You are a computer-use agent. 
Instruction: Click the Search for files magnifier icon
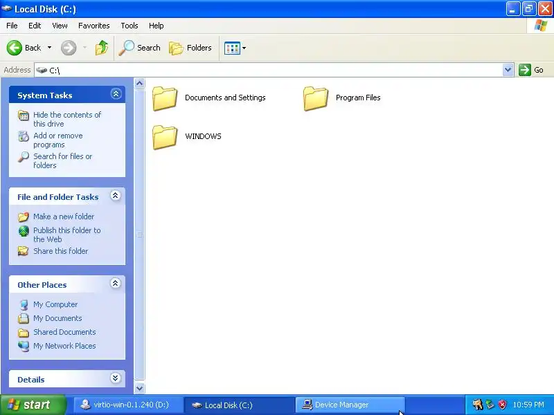(24, 157)
